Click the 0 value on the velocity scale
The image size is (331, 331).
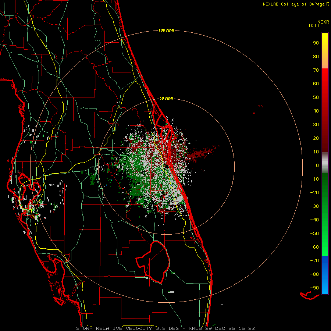point(317,165)
